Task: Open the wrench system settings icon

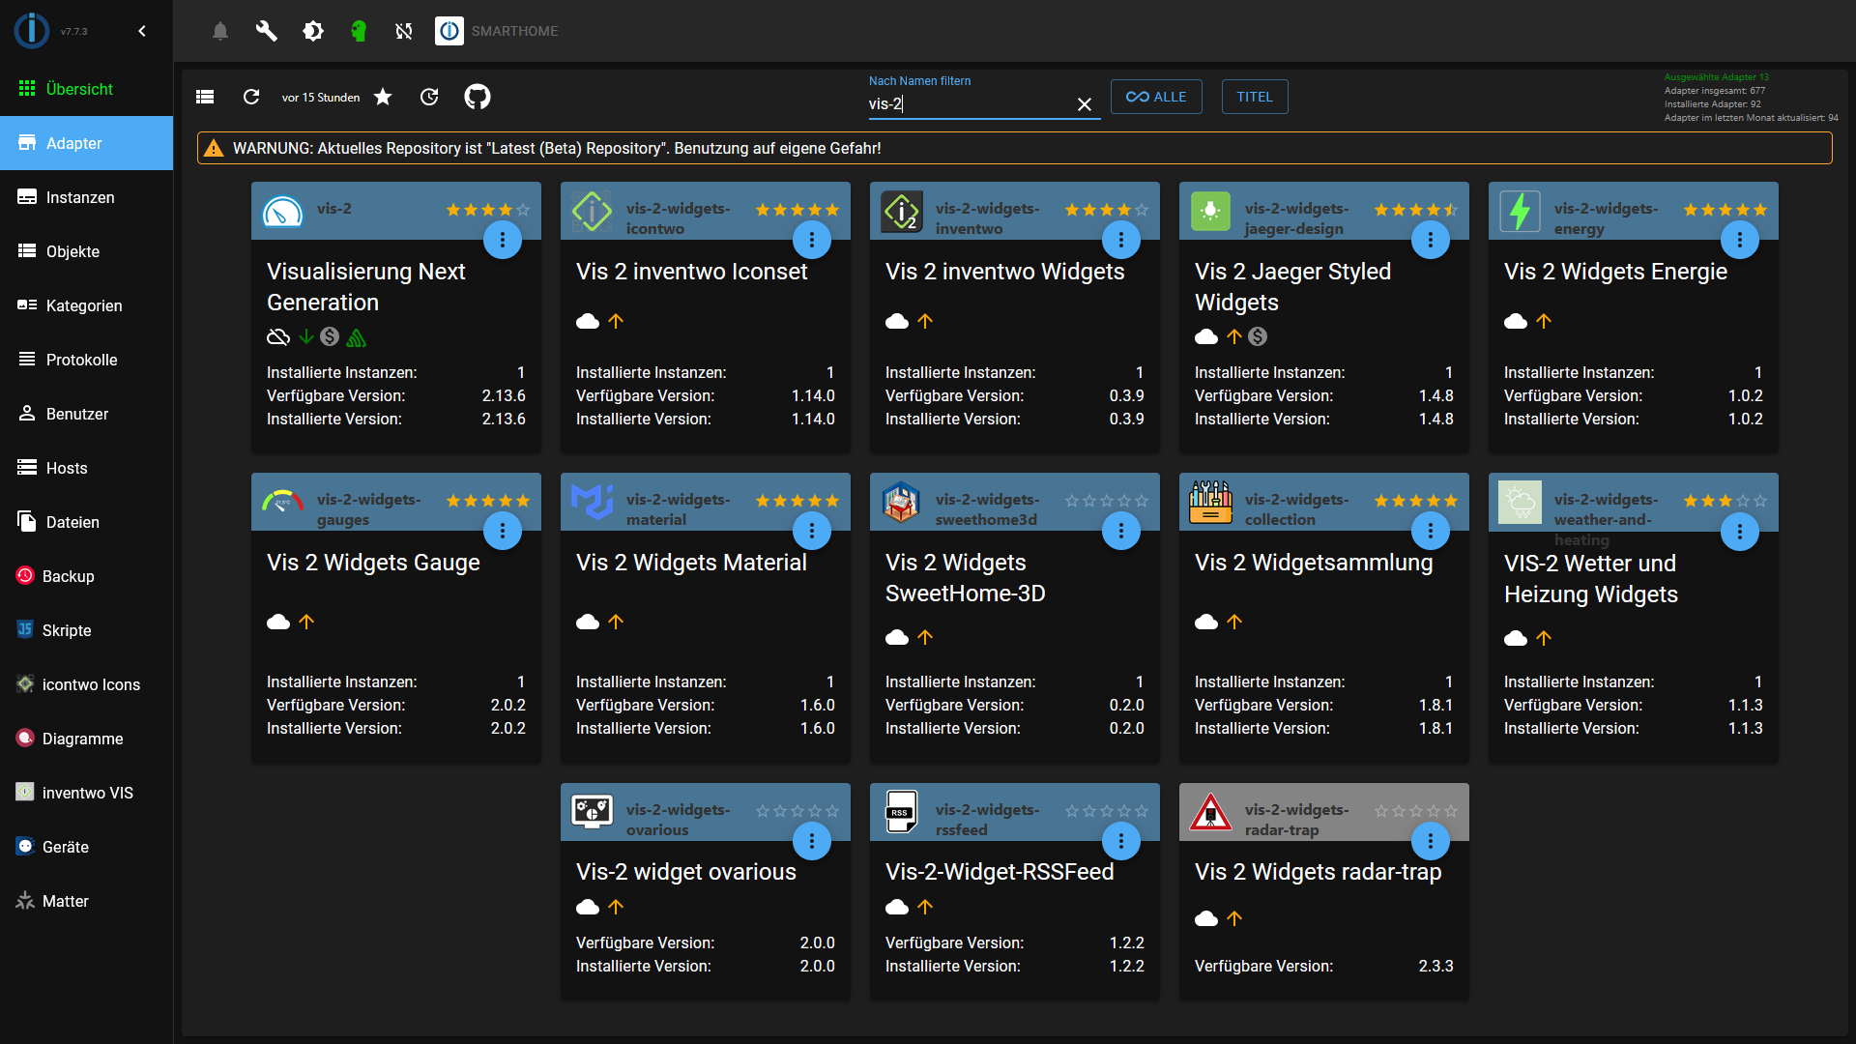Action: 266,31
